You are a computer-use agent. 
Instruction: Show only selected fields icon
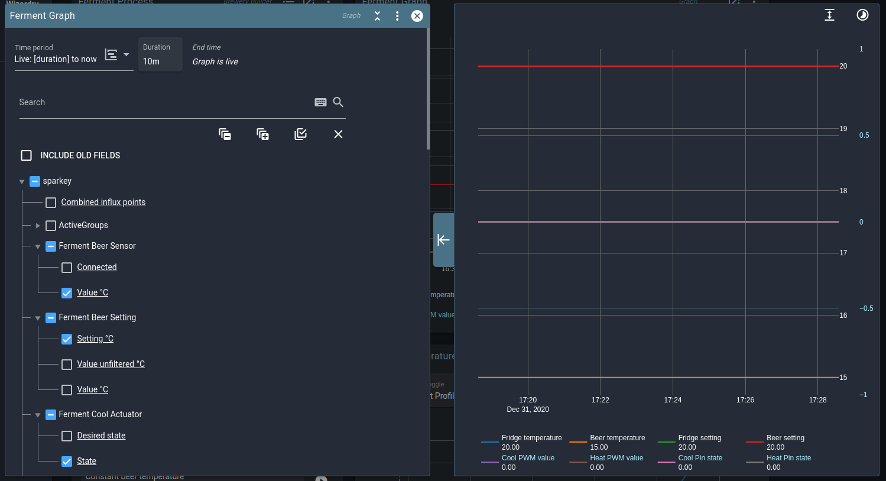coord(300,134)
